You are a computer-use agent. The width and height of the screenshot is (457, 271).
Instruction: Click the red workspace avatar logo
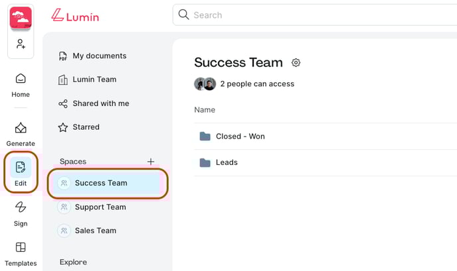click(21, 18)
